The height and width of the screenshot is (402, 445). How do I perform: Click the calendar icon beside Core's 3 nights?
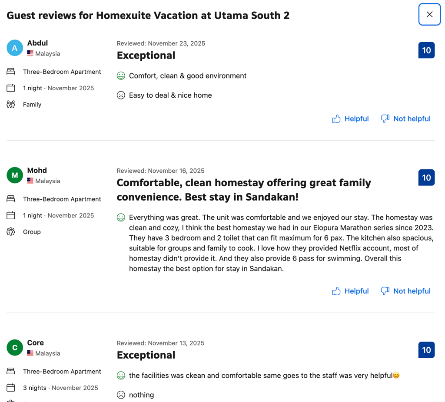(x=11, y=388)
